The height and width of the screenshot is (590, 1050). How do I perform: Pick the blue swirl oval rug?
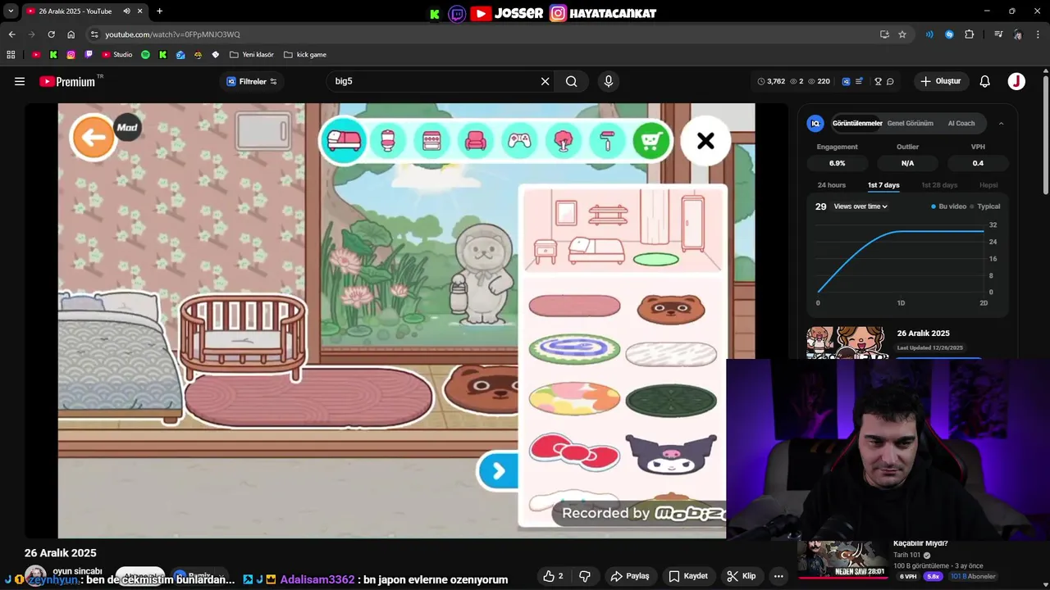(x=574, y=350)
